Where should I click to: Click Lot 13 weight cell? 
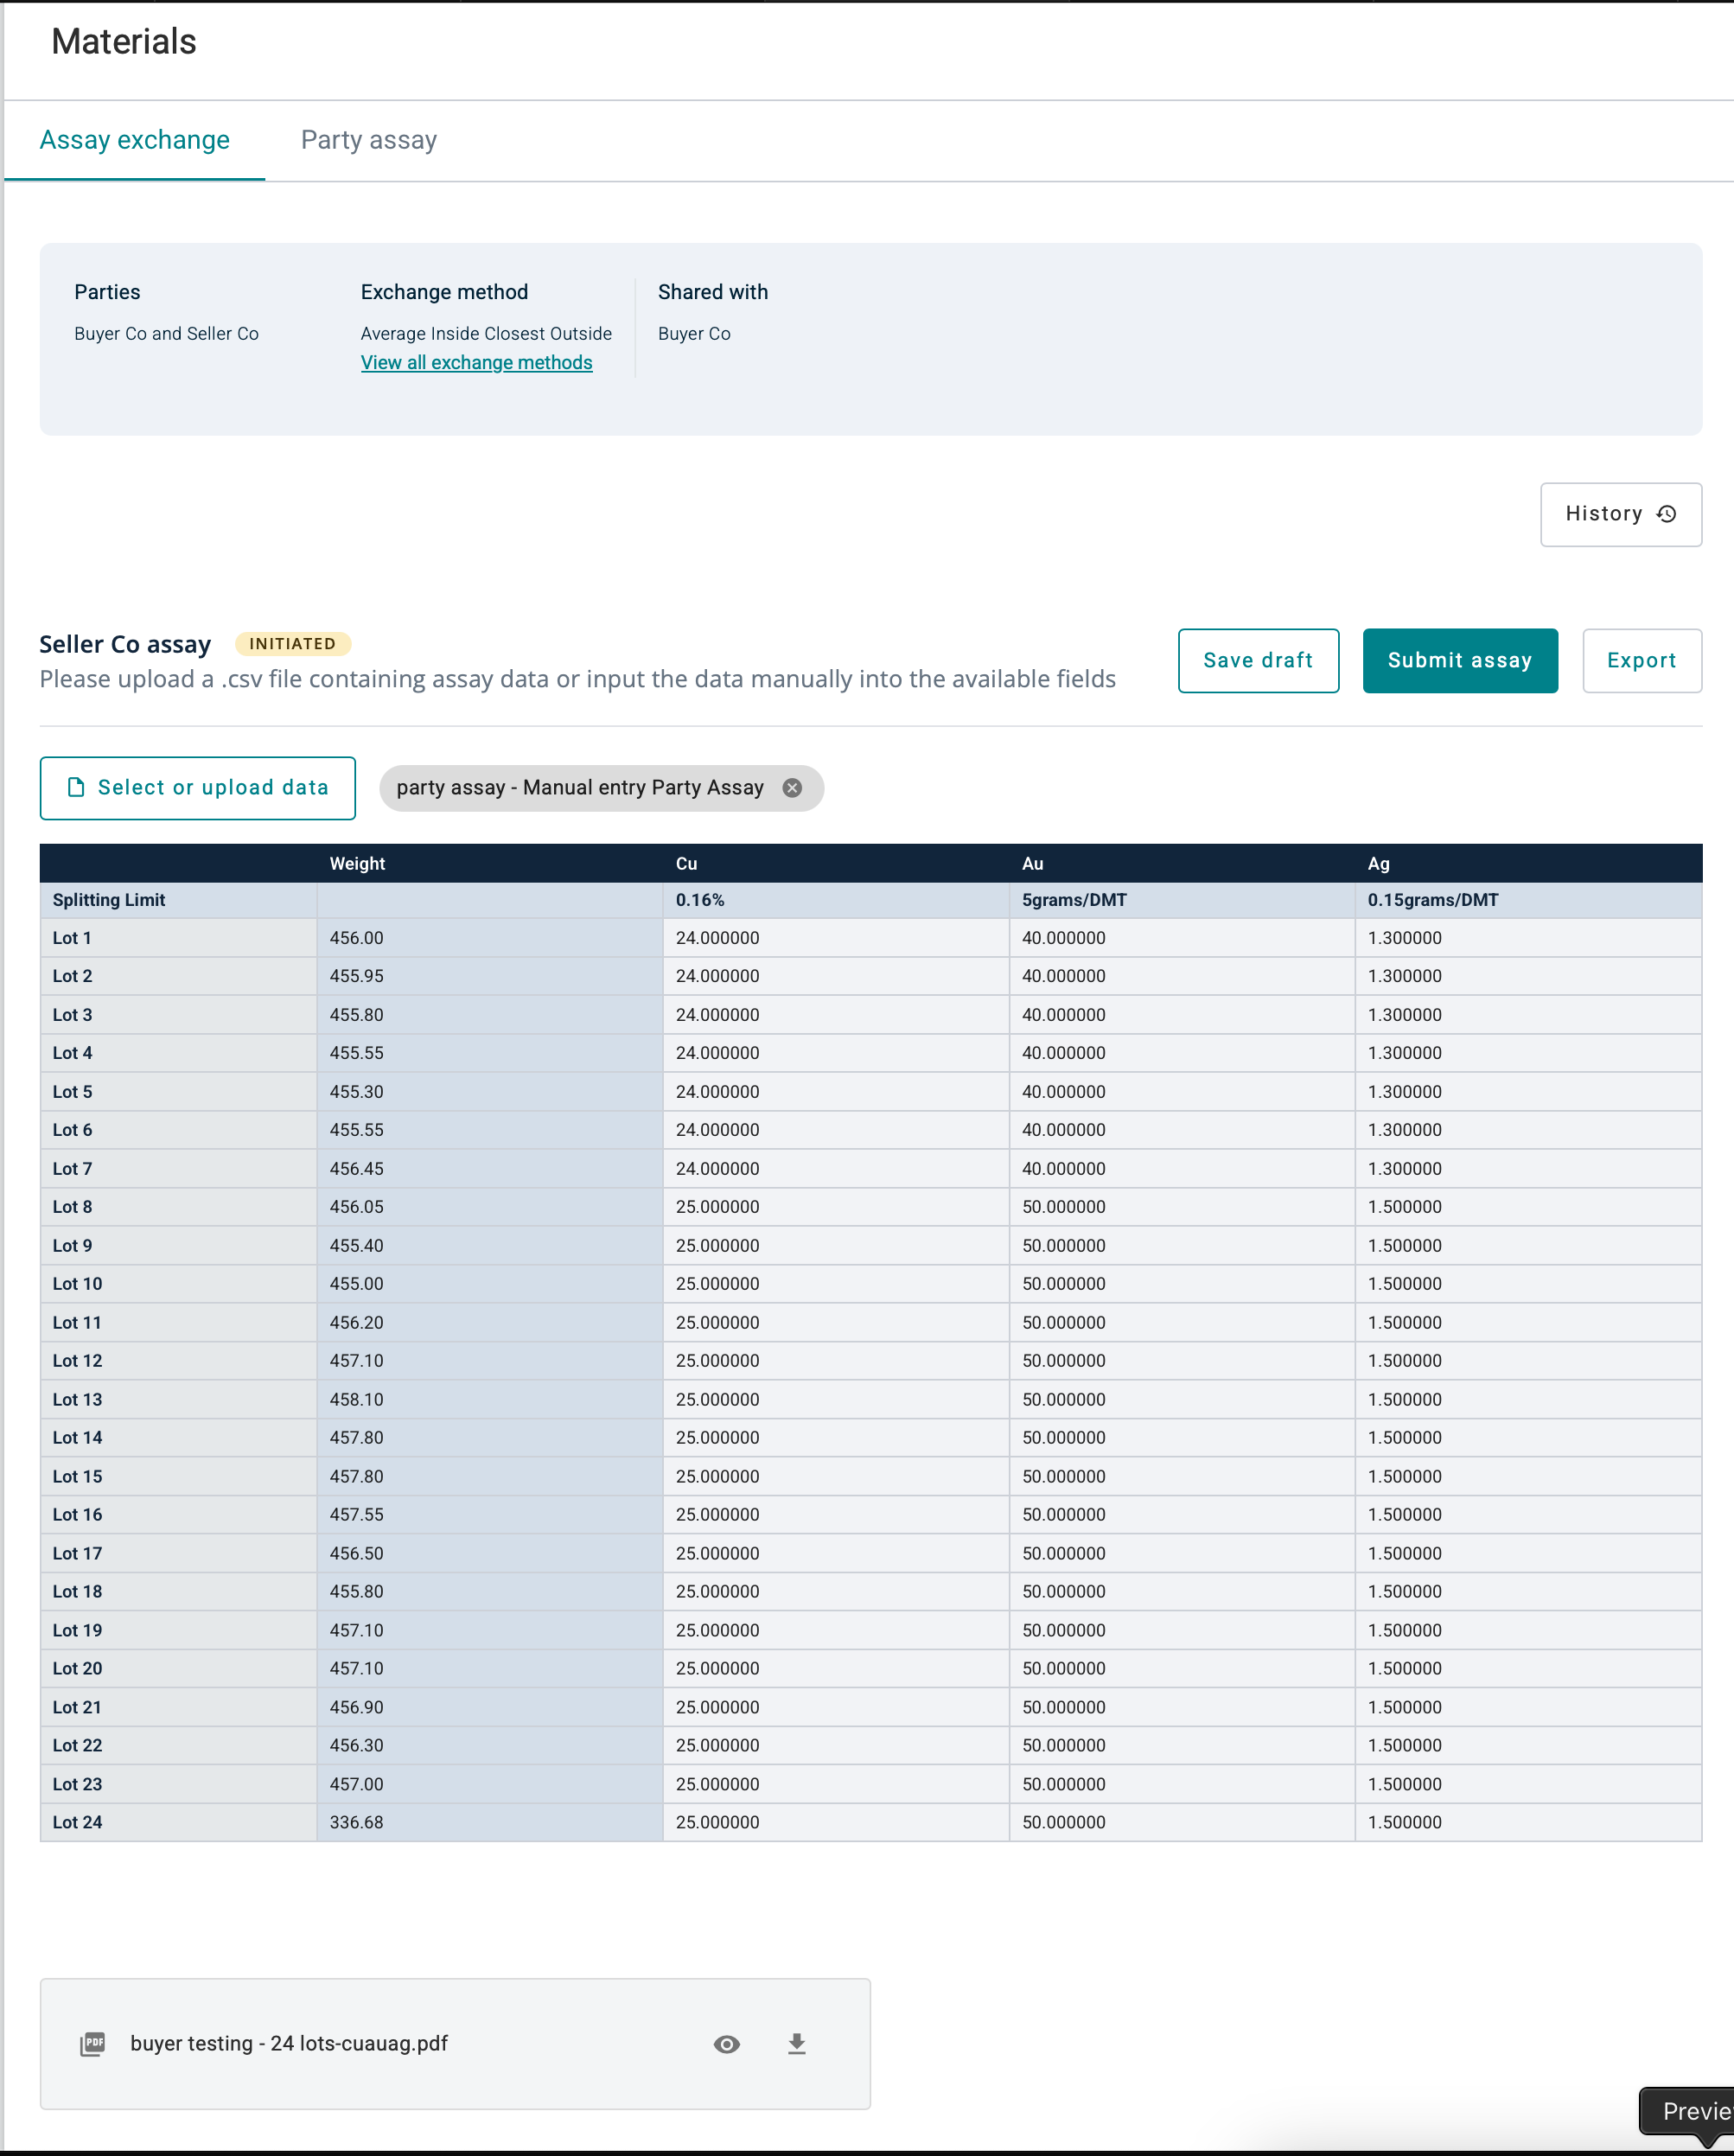click(x=489, y=1399)
